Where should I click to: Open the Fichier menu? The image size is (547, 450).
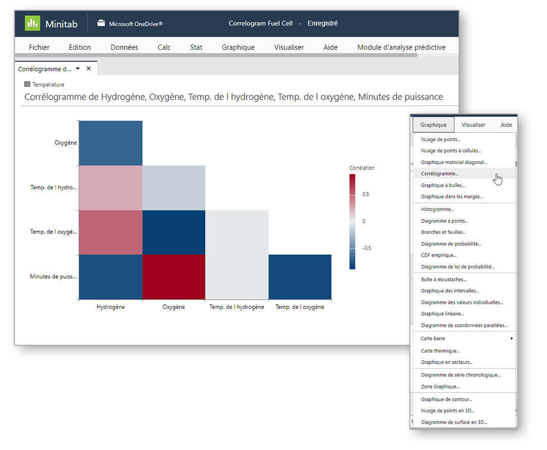39,47
